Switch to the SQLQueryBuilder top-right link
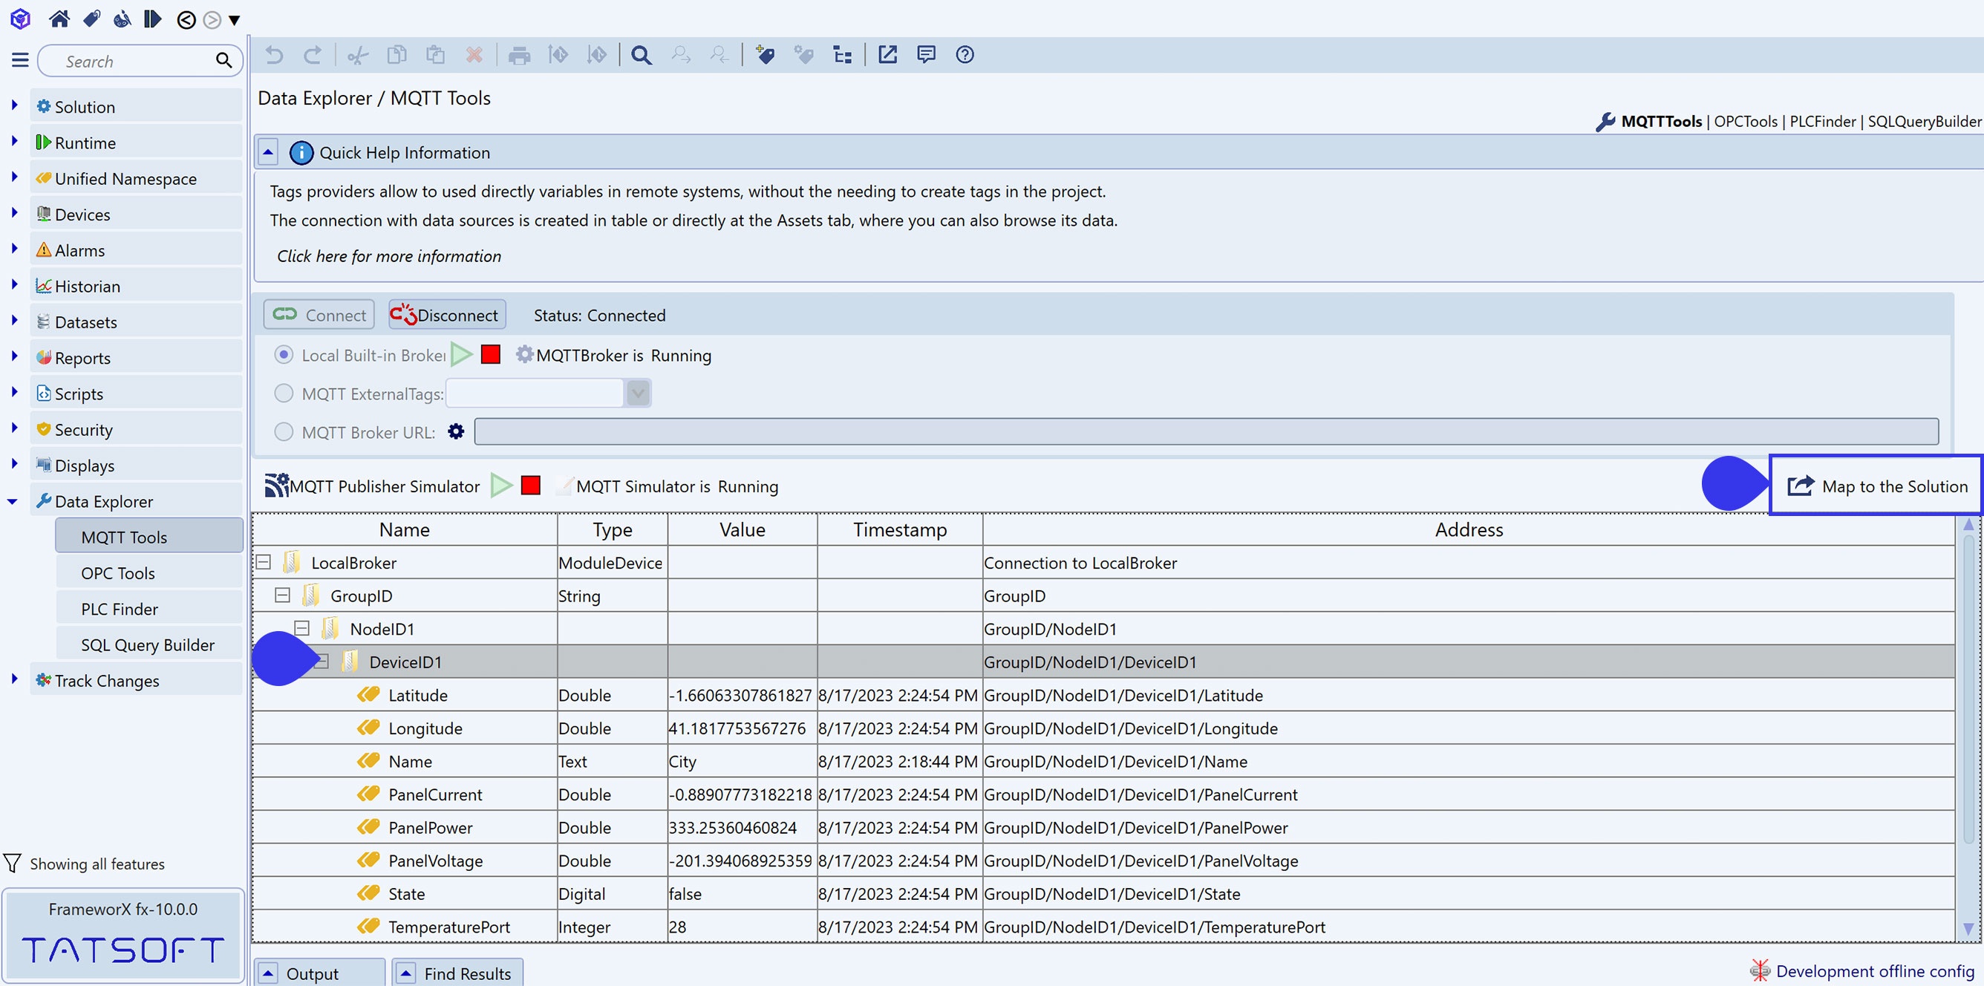The image size is (1984, 986). 1924,122
